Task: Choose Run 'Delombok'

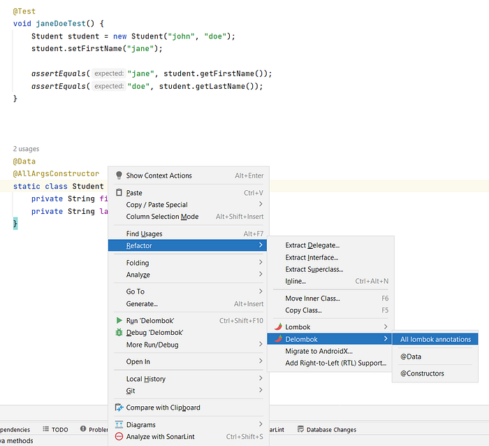Action: coord(189,321)
